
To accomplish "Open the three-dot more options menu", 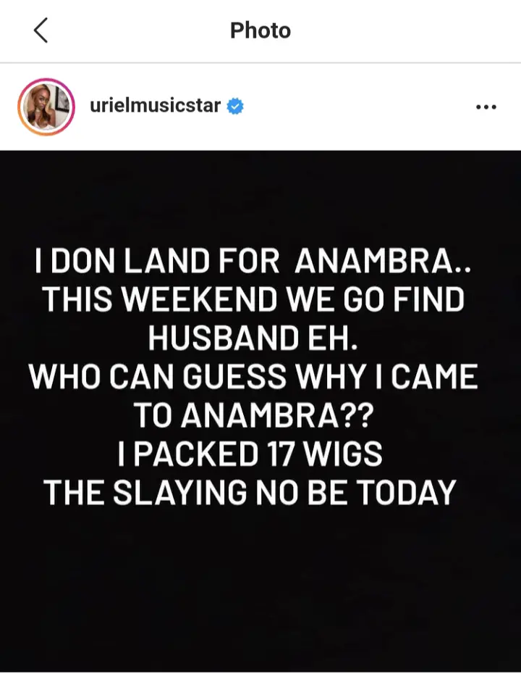I will [486, 107].
